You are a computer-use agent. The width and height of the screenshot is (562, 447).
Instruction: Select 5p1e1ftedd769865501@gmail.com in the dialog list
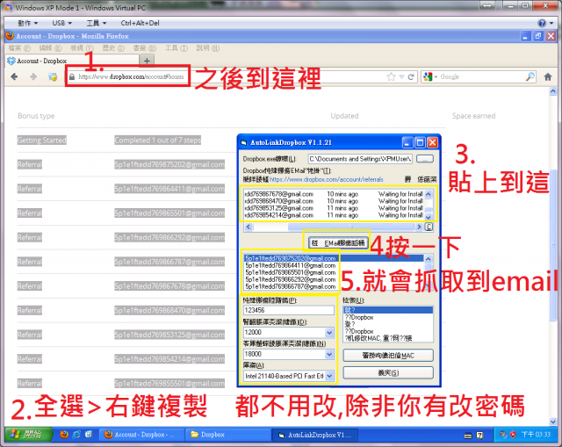point(291,273)
